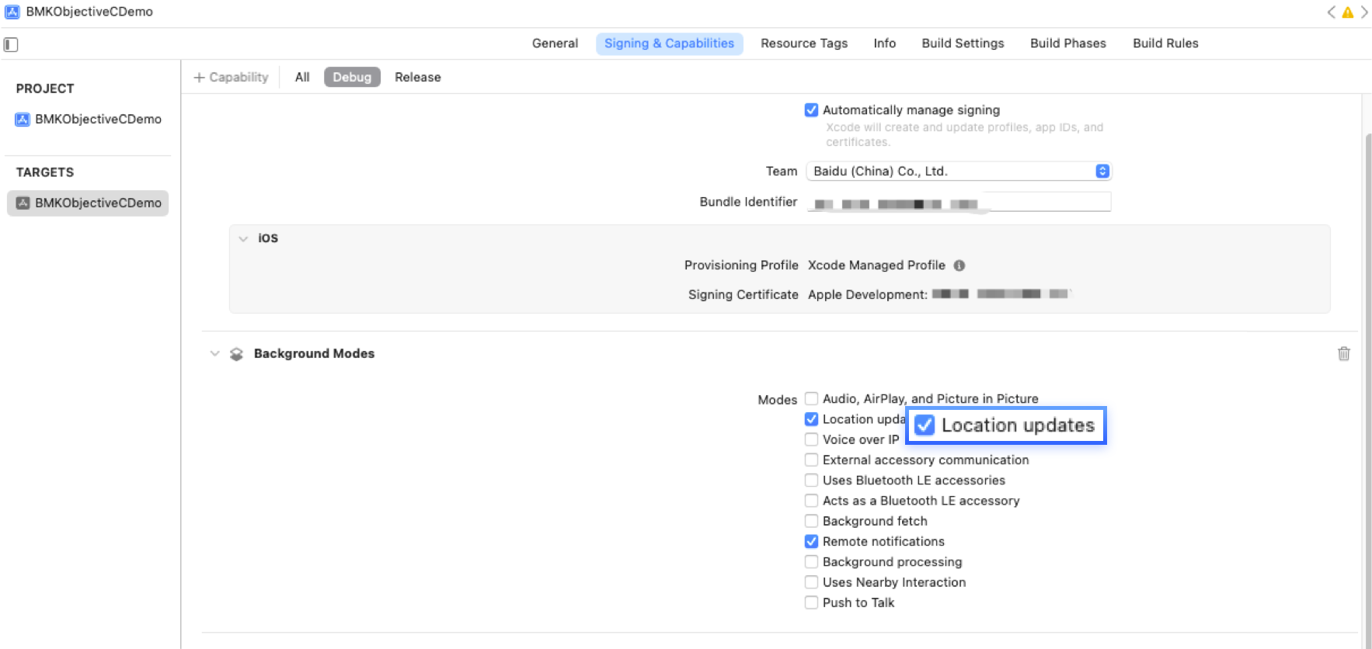Delete Background Modes with trash icon

coord(1343,354)
